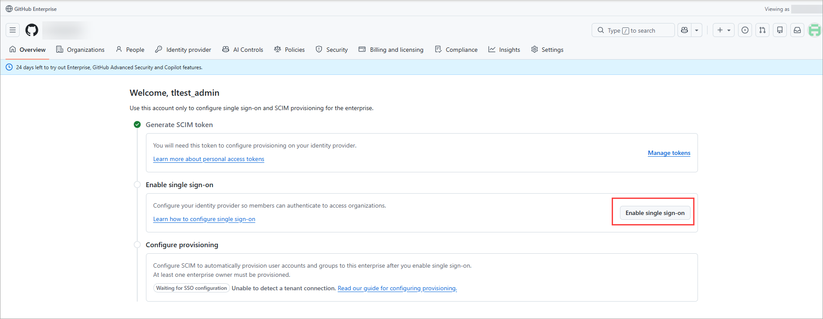View the Insights tab

pyautogui.click(x=504, y=50)
